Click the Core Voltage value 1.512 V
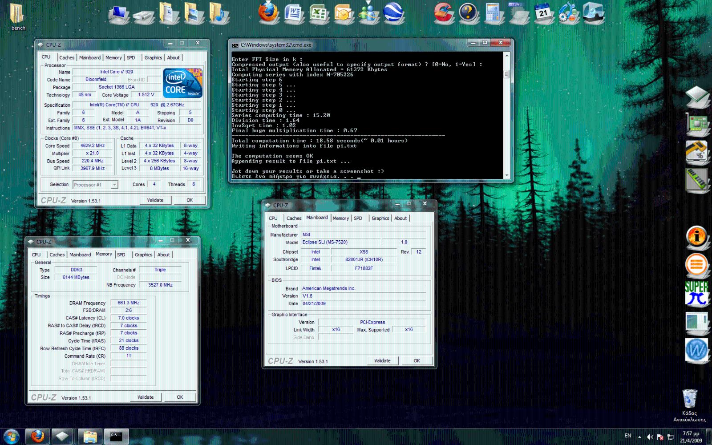Screen dimensions: 712x445 click(146, 95)
